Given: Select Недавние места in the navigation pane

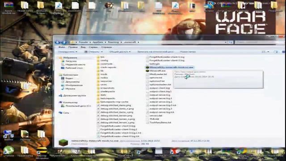Looking at the screenshot, I should pyautogui.click(x=75, y=64).
